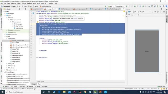168x94 pixels.
Task: Expand the layout folder
Action: tap(7, 64)
